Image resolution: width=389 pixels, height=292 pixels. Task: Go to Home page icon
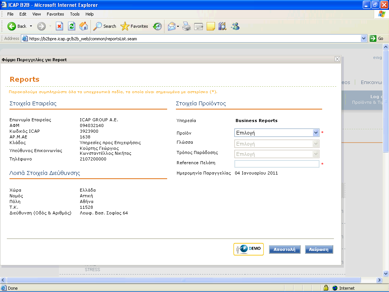click(x=84, y=26)
